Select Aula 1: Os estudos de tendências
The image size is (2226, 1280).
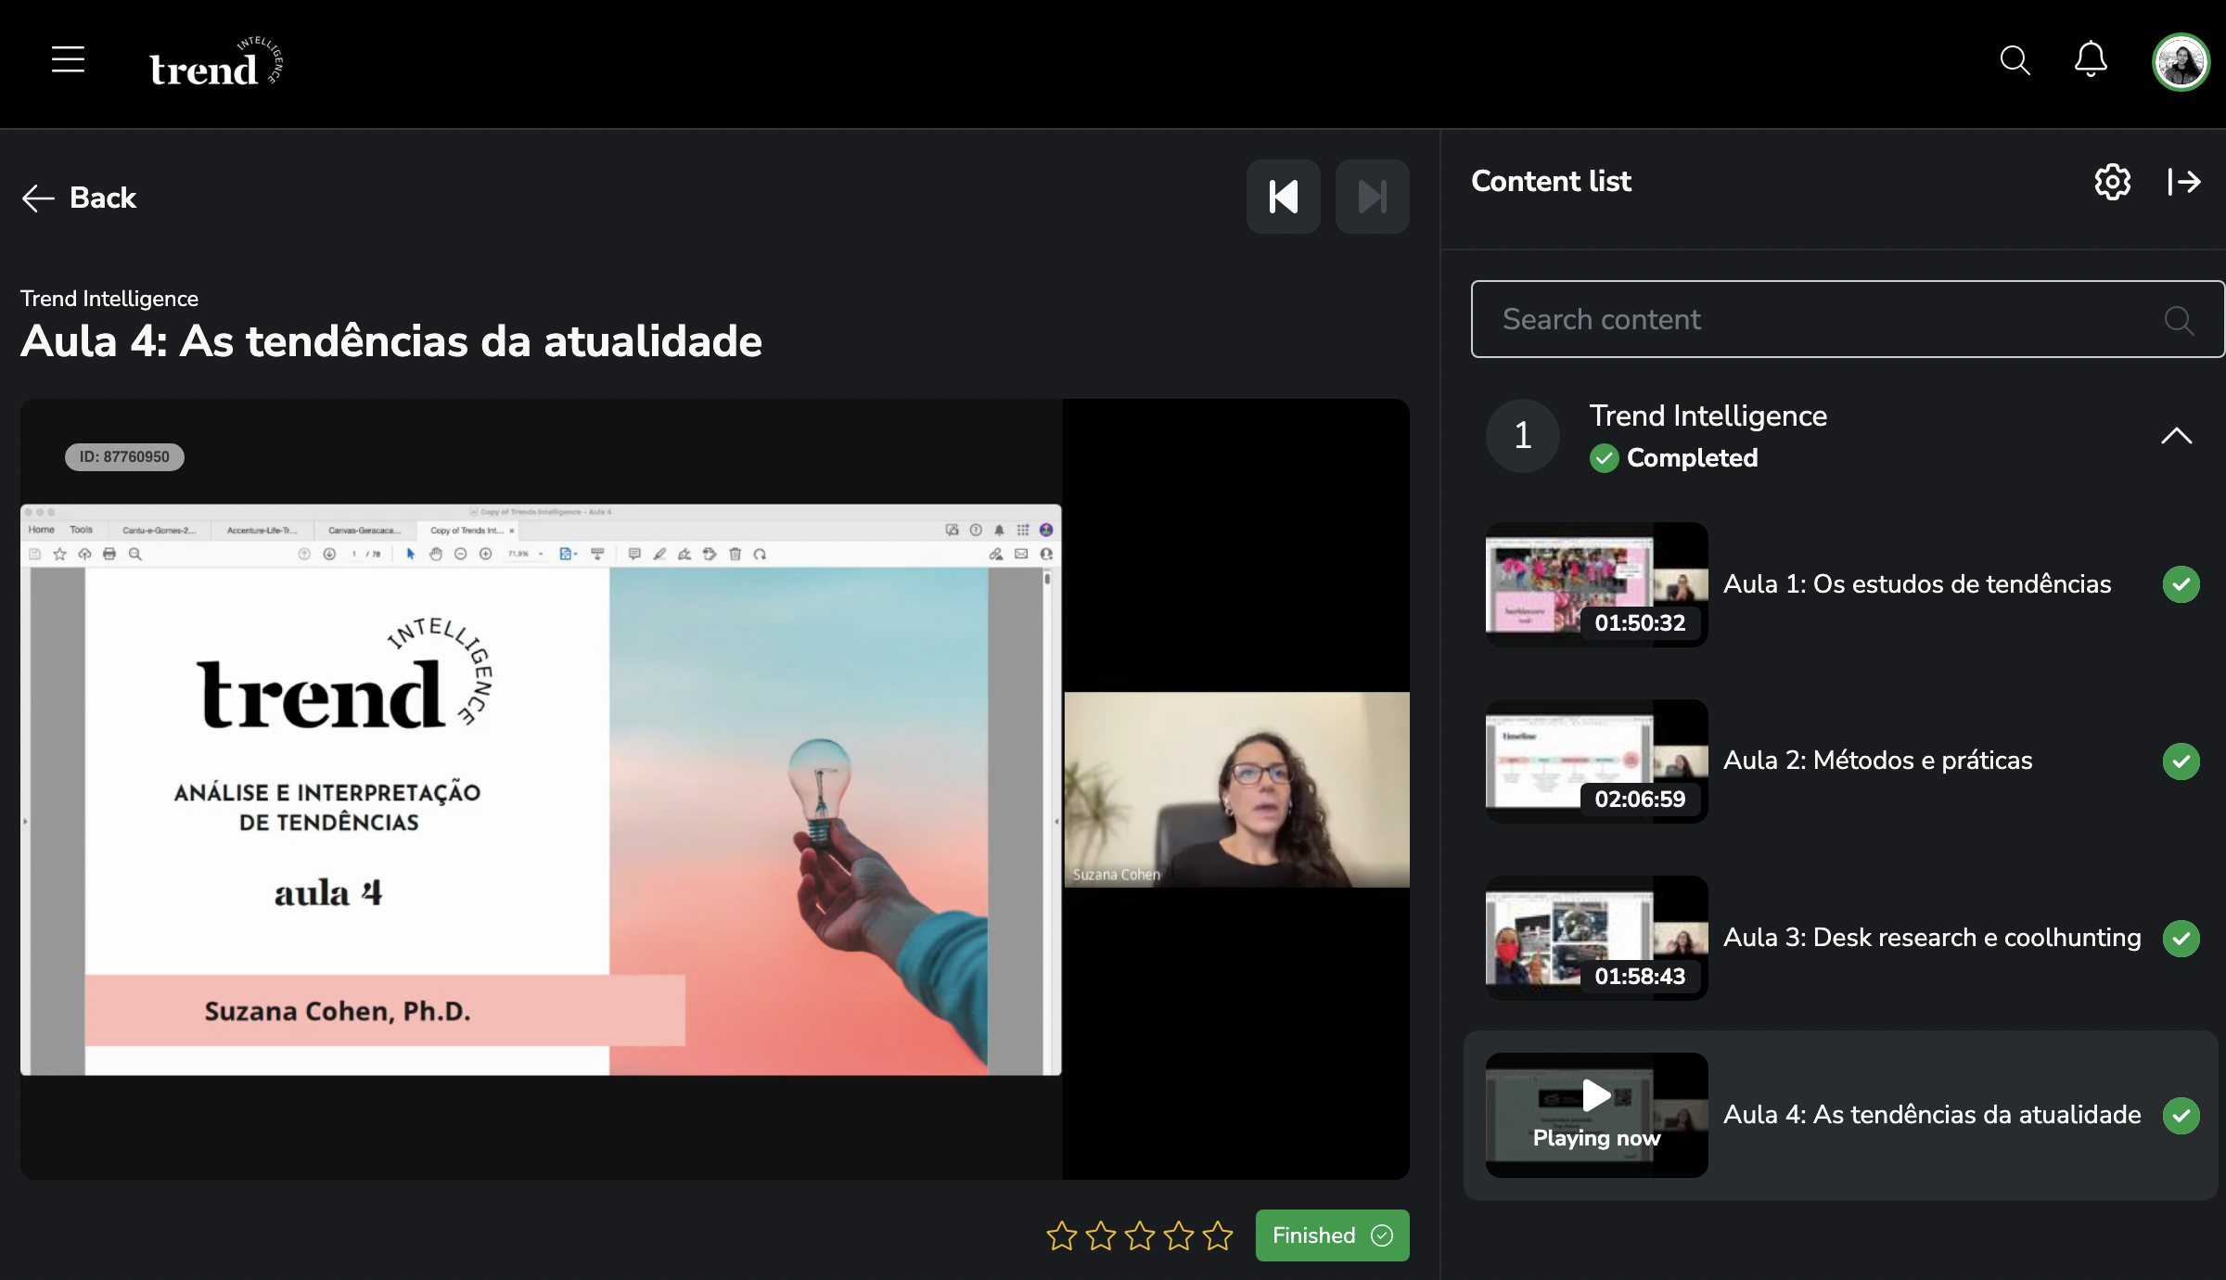coord(1917,584)
